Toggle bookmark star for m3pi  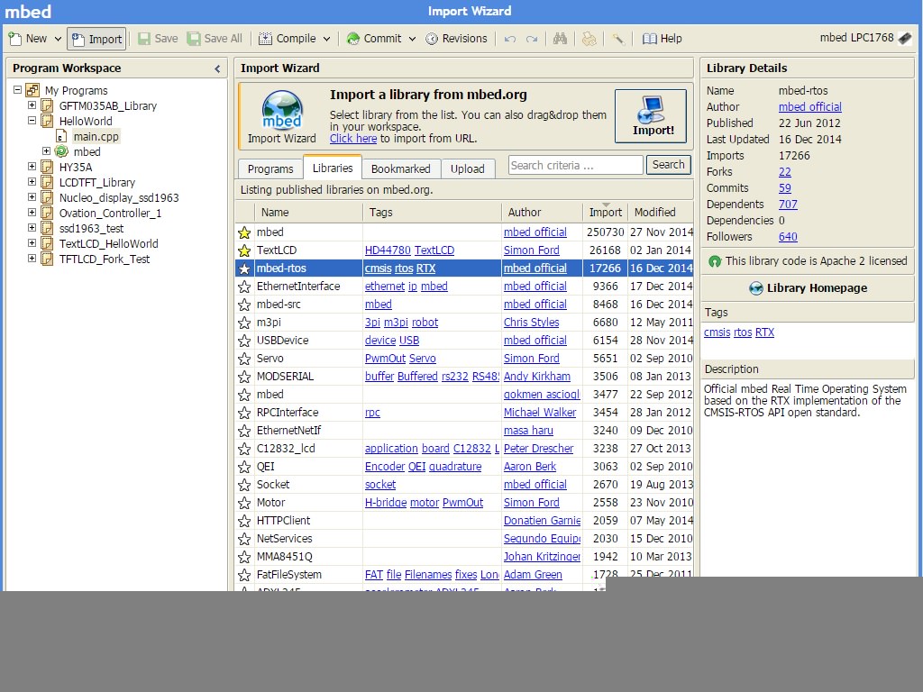coord(244,323)
